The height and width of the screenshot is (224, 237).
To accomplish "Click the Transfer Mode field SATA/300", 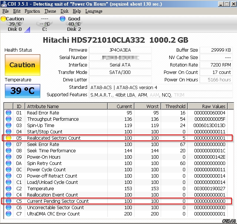I will (x=120, y=72).
